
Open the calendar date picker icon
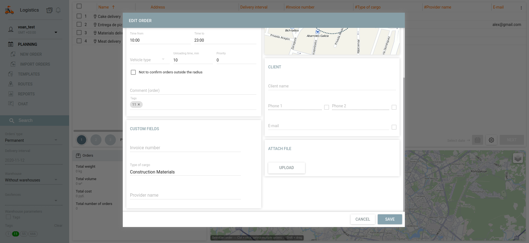click(x=478, y=140)
